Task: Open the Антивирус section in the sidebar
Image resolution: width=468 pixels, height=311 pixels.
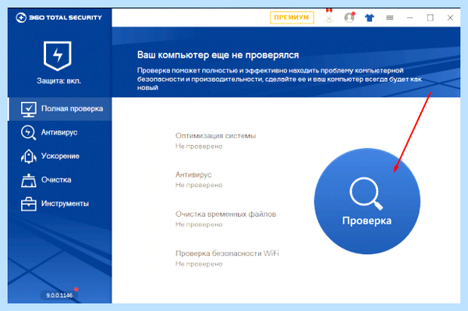Action: pyautogui.click(x=60, y=133)
